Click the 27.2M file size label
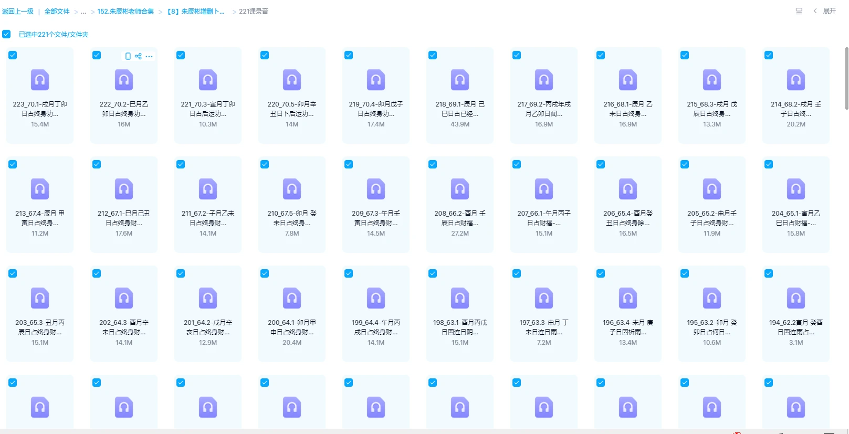 click(460, 234)
